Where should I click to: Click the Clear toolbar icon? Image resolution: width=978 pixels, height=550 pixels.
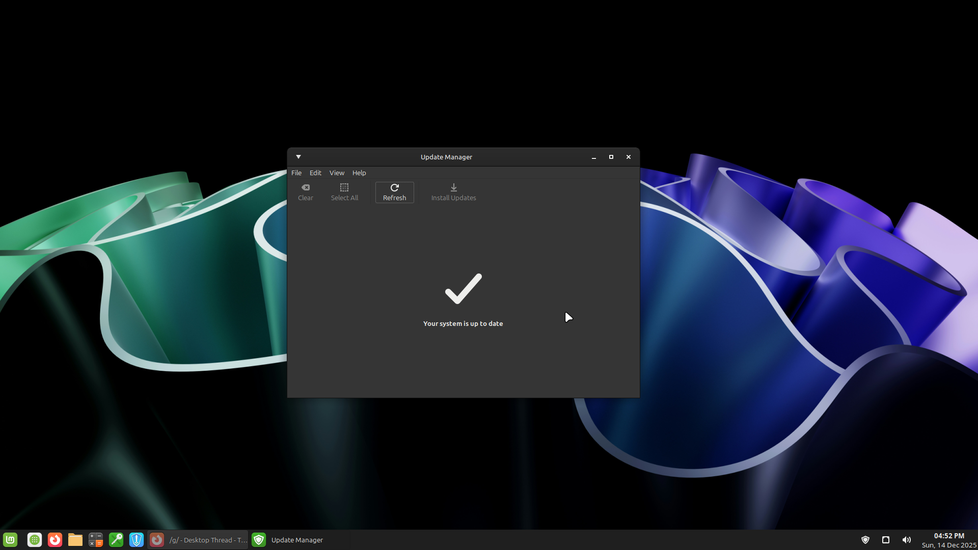[306, 188]
